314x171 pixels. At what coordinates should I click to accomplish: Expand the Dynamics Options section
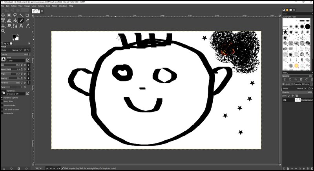click(x=2, y=97)
